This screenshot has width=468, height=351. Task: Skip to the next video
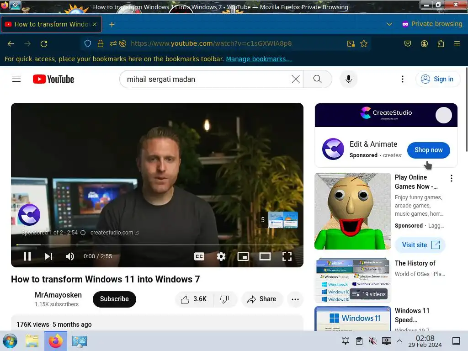pos(48,256)
